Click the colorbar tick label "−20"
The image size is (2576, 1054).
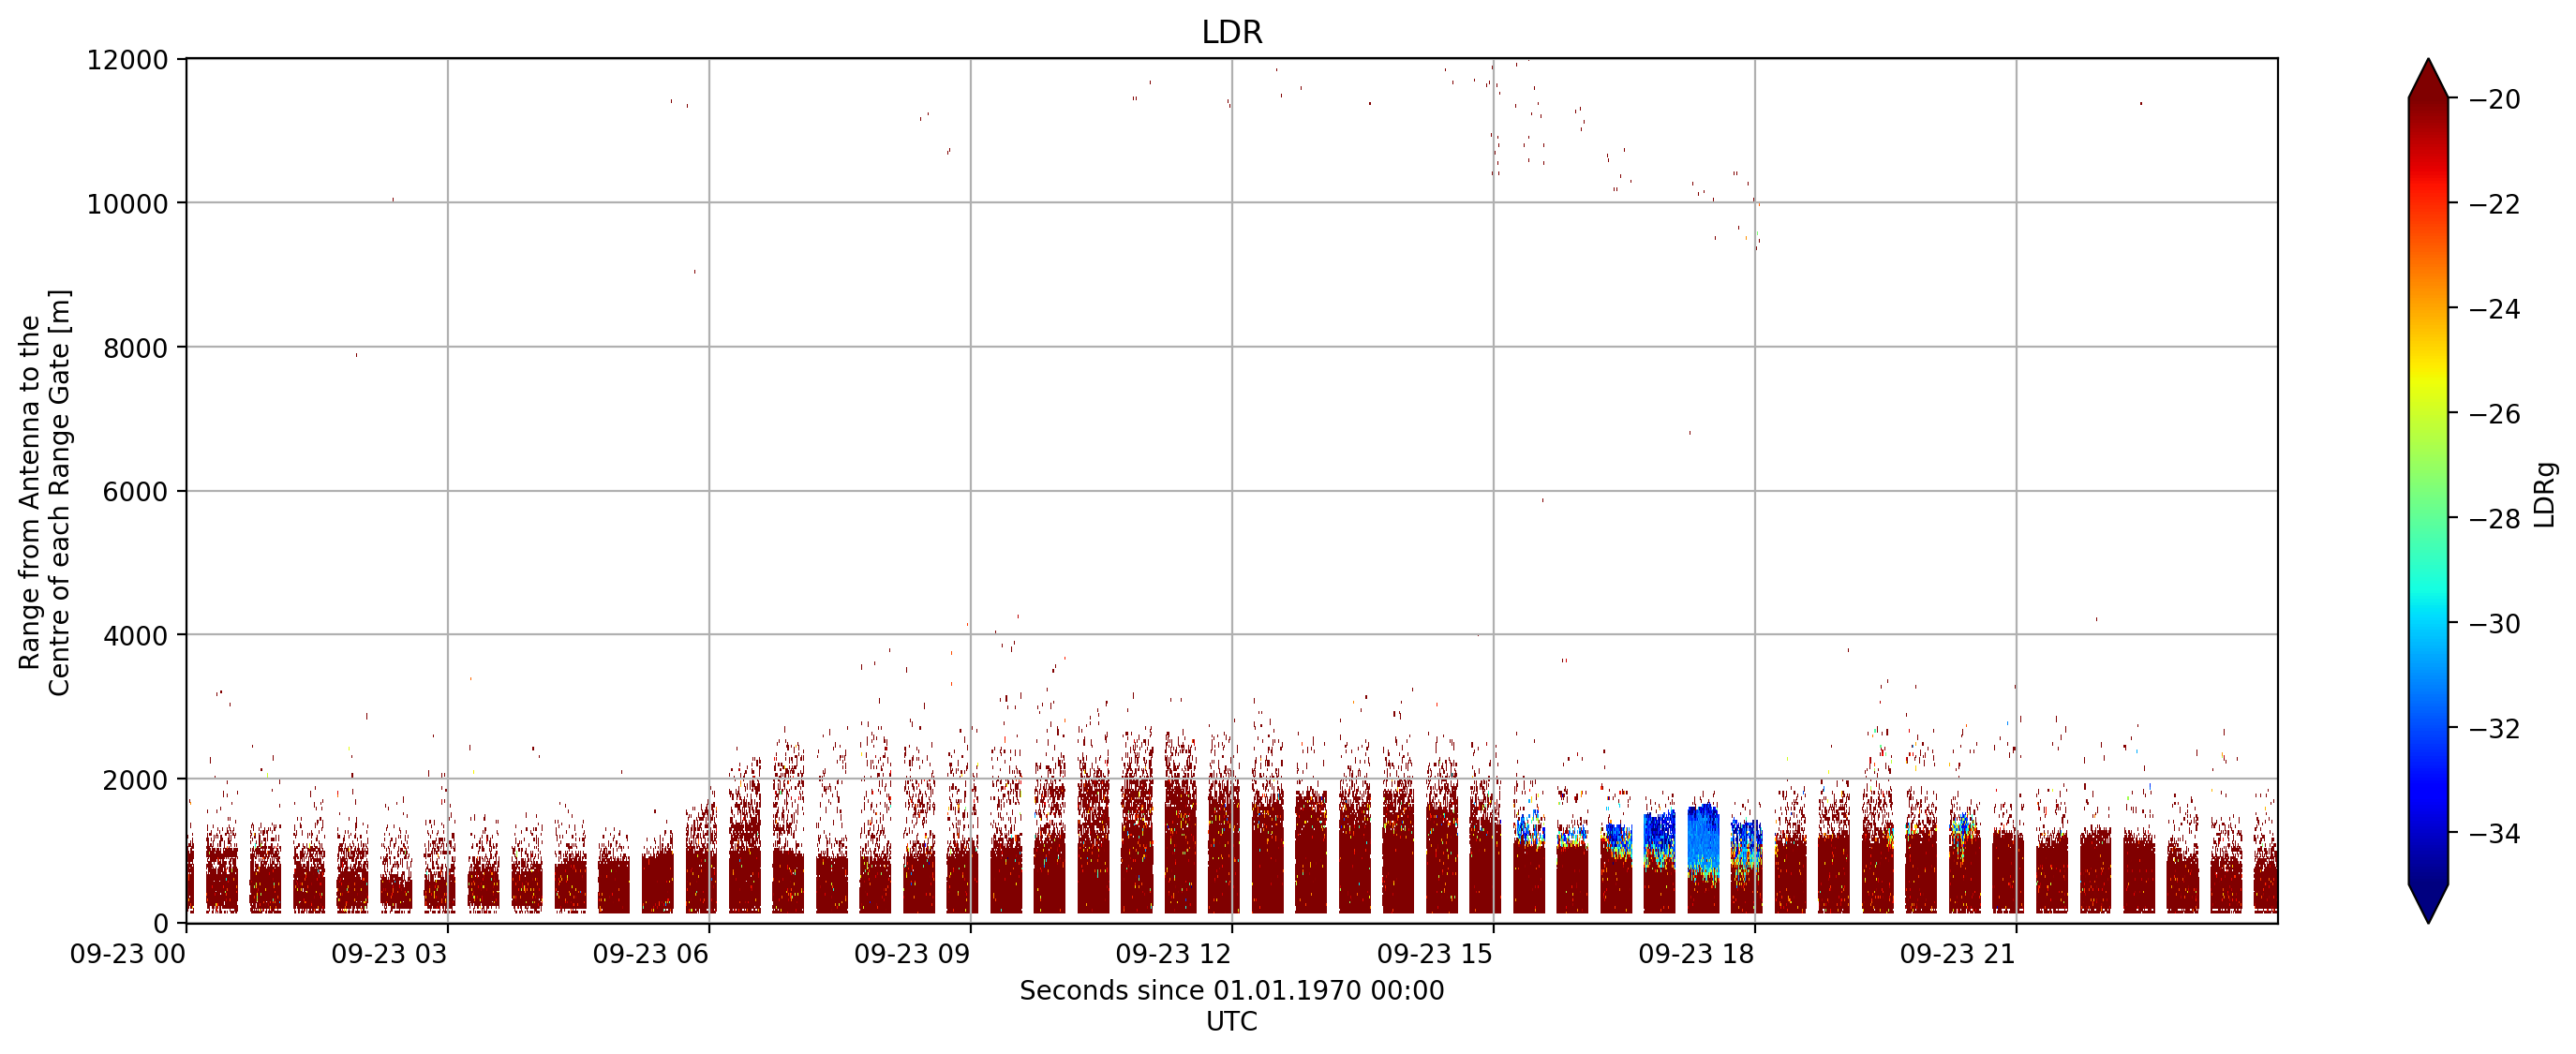click(x=2494, y=99)
